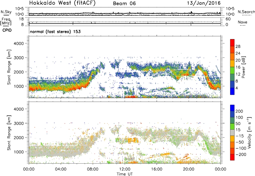This screenshot has height=176, width=255.
Task: Click the '24' Power colorbar tick
Action: [x=238, y=53]
